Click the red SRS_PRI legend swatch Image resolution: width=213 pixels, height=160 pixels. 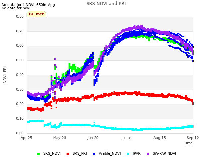tap(68, 154)
